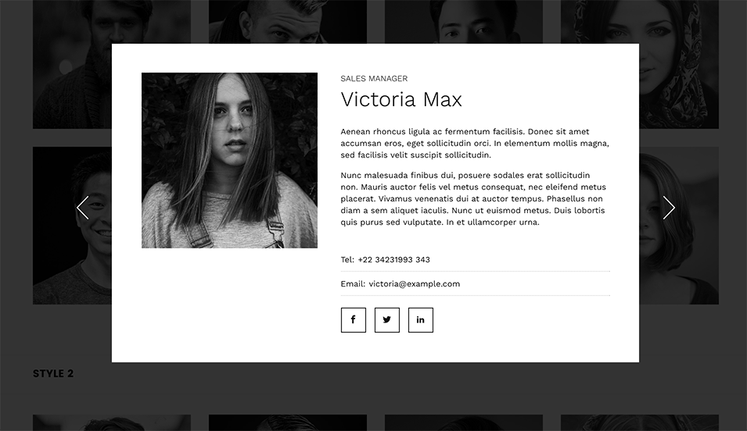Click first bio paragraph starting with Aenean
Image resolution: width=747 pixels, height=431 pixels.
[x=475, y=143]
